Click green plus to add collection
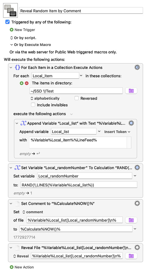 [x=21, y=83]
